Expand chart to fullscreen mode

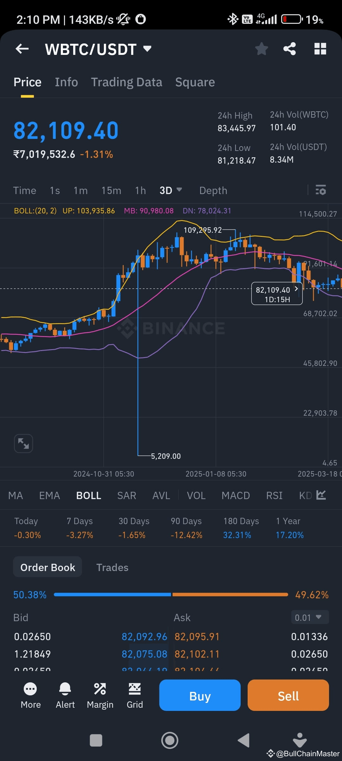pos(23,443)
